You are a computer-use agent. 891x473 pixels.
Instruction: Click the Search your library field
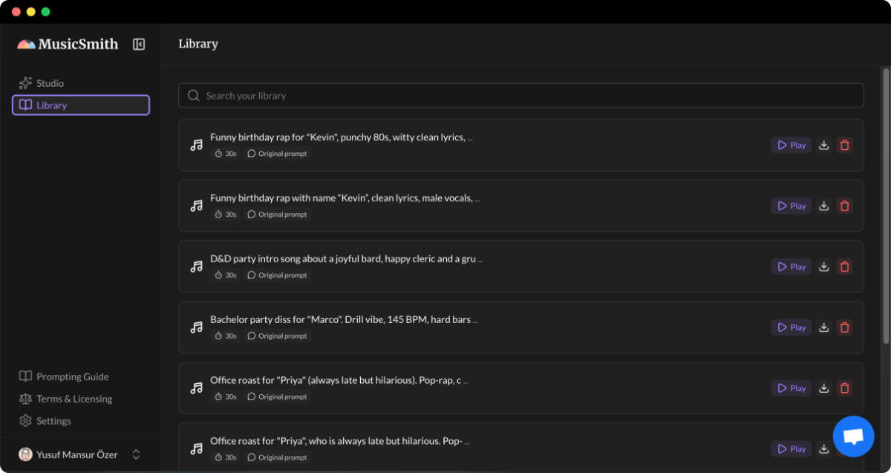coord(520,96)
